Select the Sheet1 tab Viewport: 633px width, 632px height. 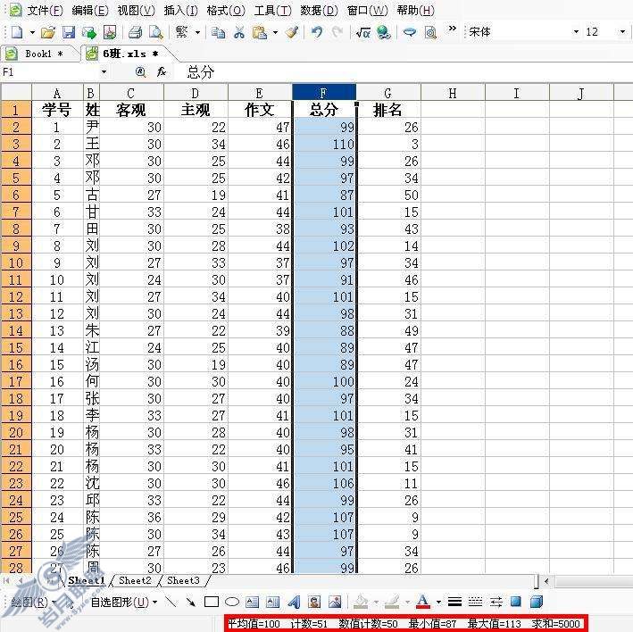click(x=87, y=581)
